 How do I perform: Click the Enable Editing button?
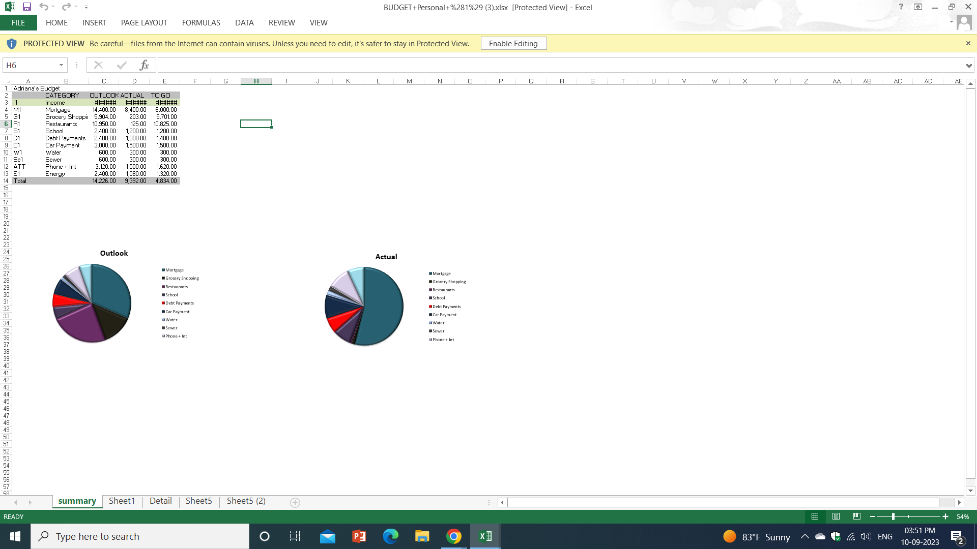coord(513,44)
